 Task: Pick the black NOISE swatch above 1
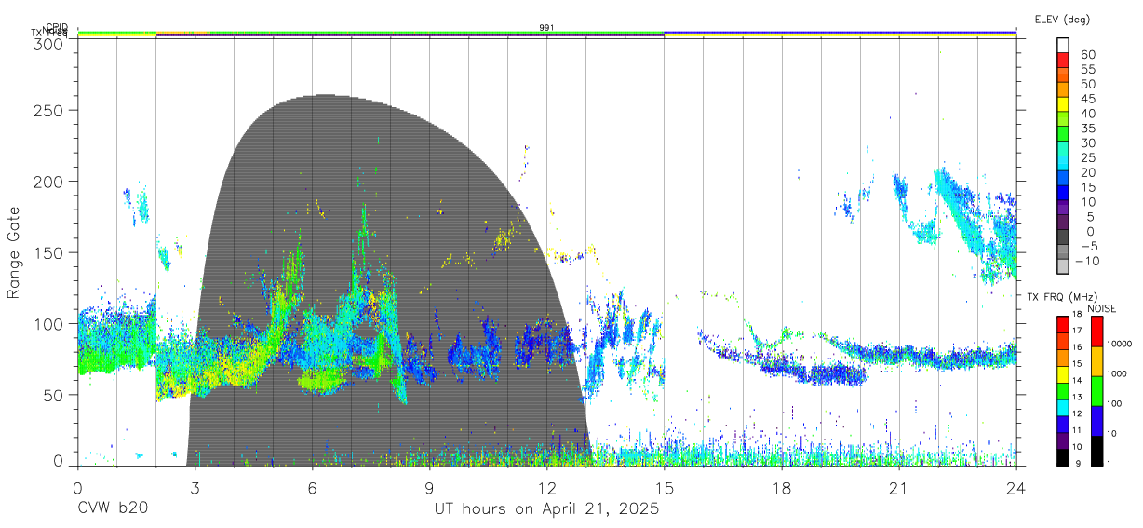[x=1096, y=451]
